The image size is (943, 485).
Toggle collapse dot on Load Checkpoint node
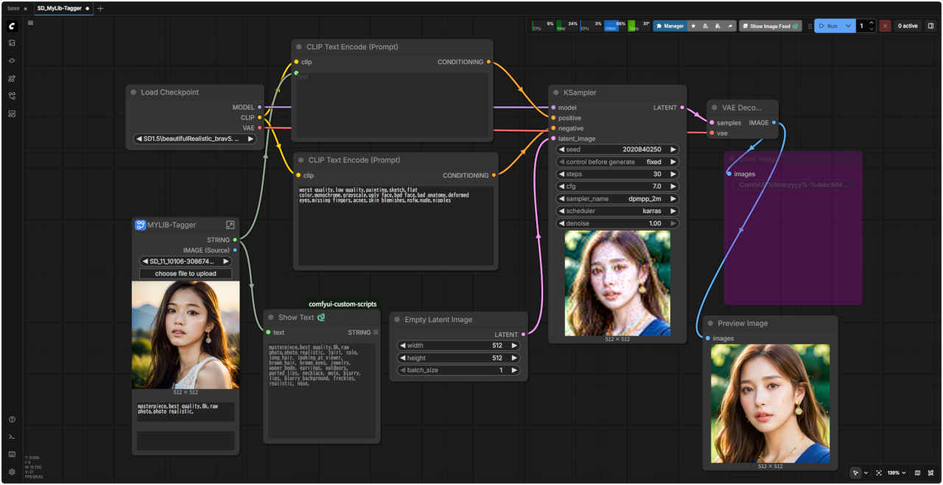[x=133, y=93]
